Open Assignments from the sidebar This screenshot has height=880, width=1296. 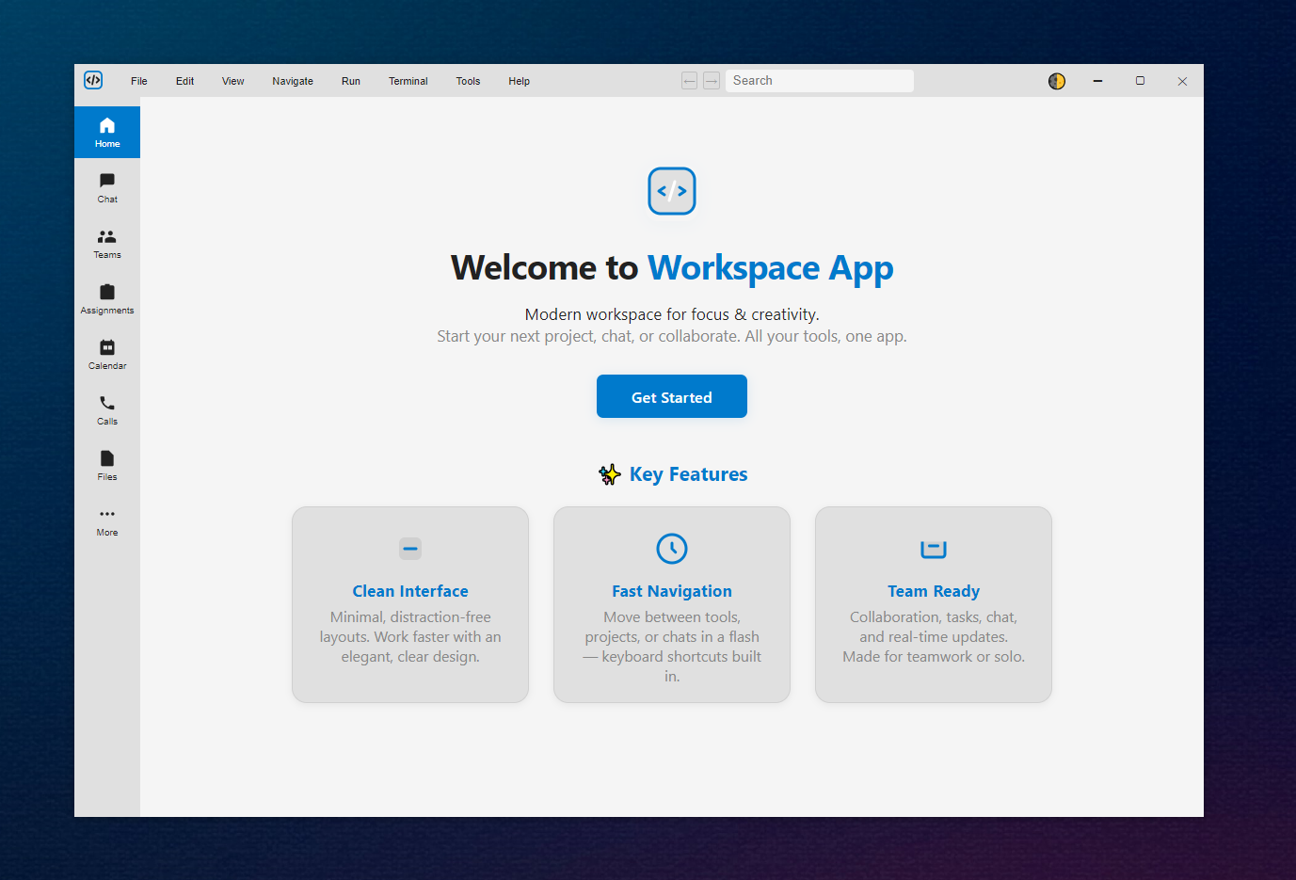[106, 298]
